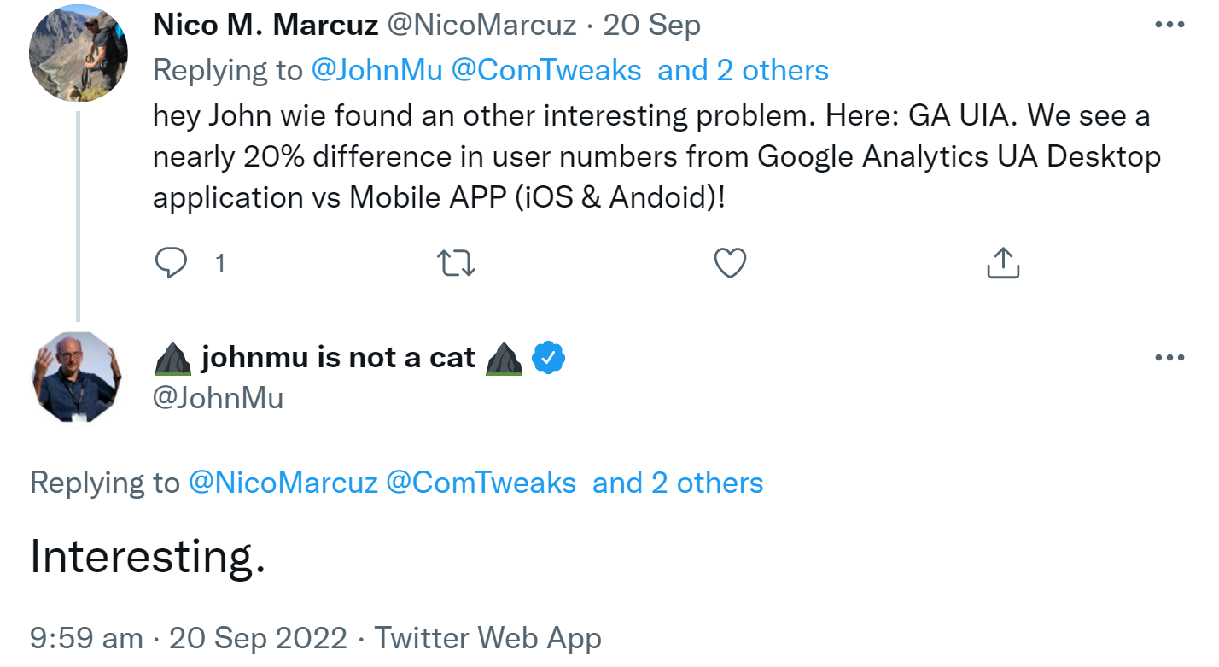Like Nico Marcuz's tweet
The height and width of the screenshot is (667, 1219).
(730, 263)
